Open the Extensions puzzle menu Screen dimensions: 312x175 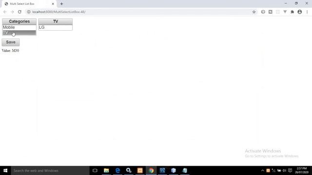292,12
